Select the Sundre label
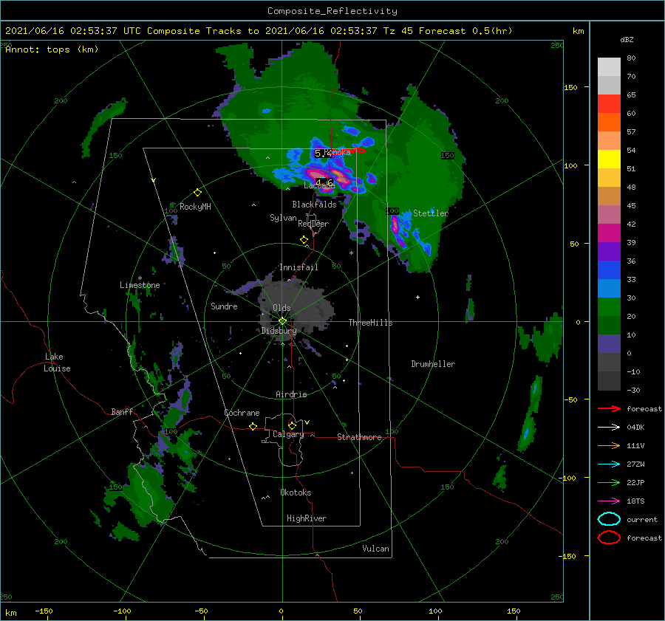This screenshot has height=621, width=665. coord(224,306)
